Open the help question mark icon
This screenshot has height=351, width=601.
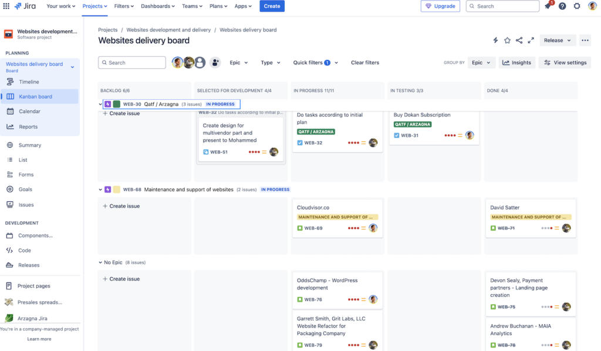(562, 6)
